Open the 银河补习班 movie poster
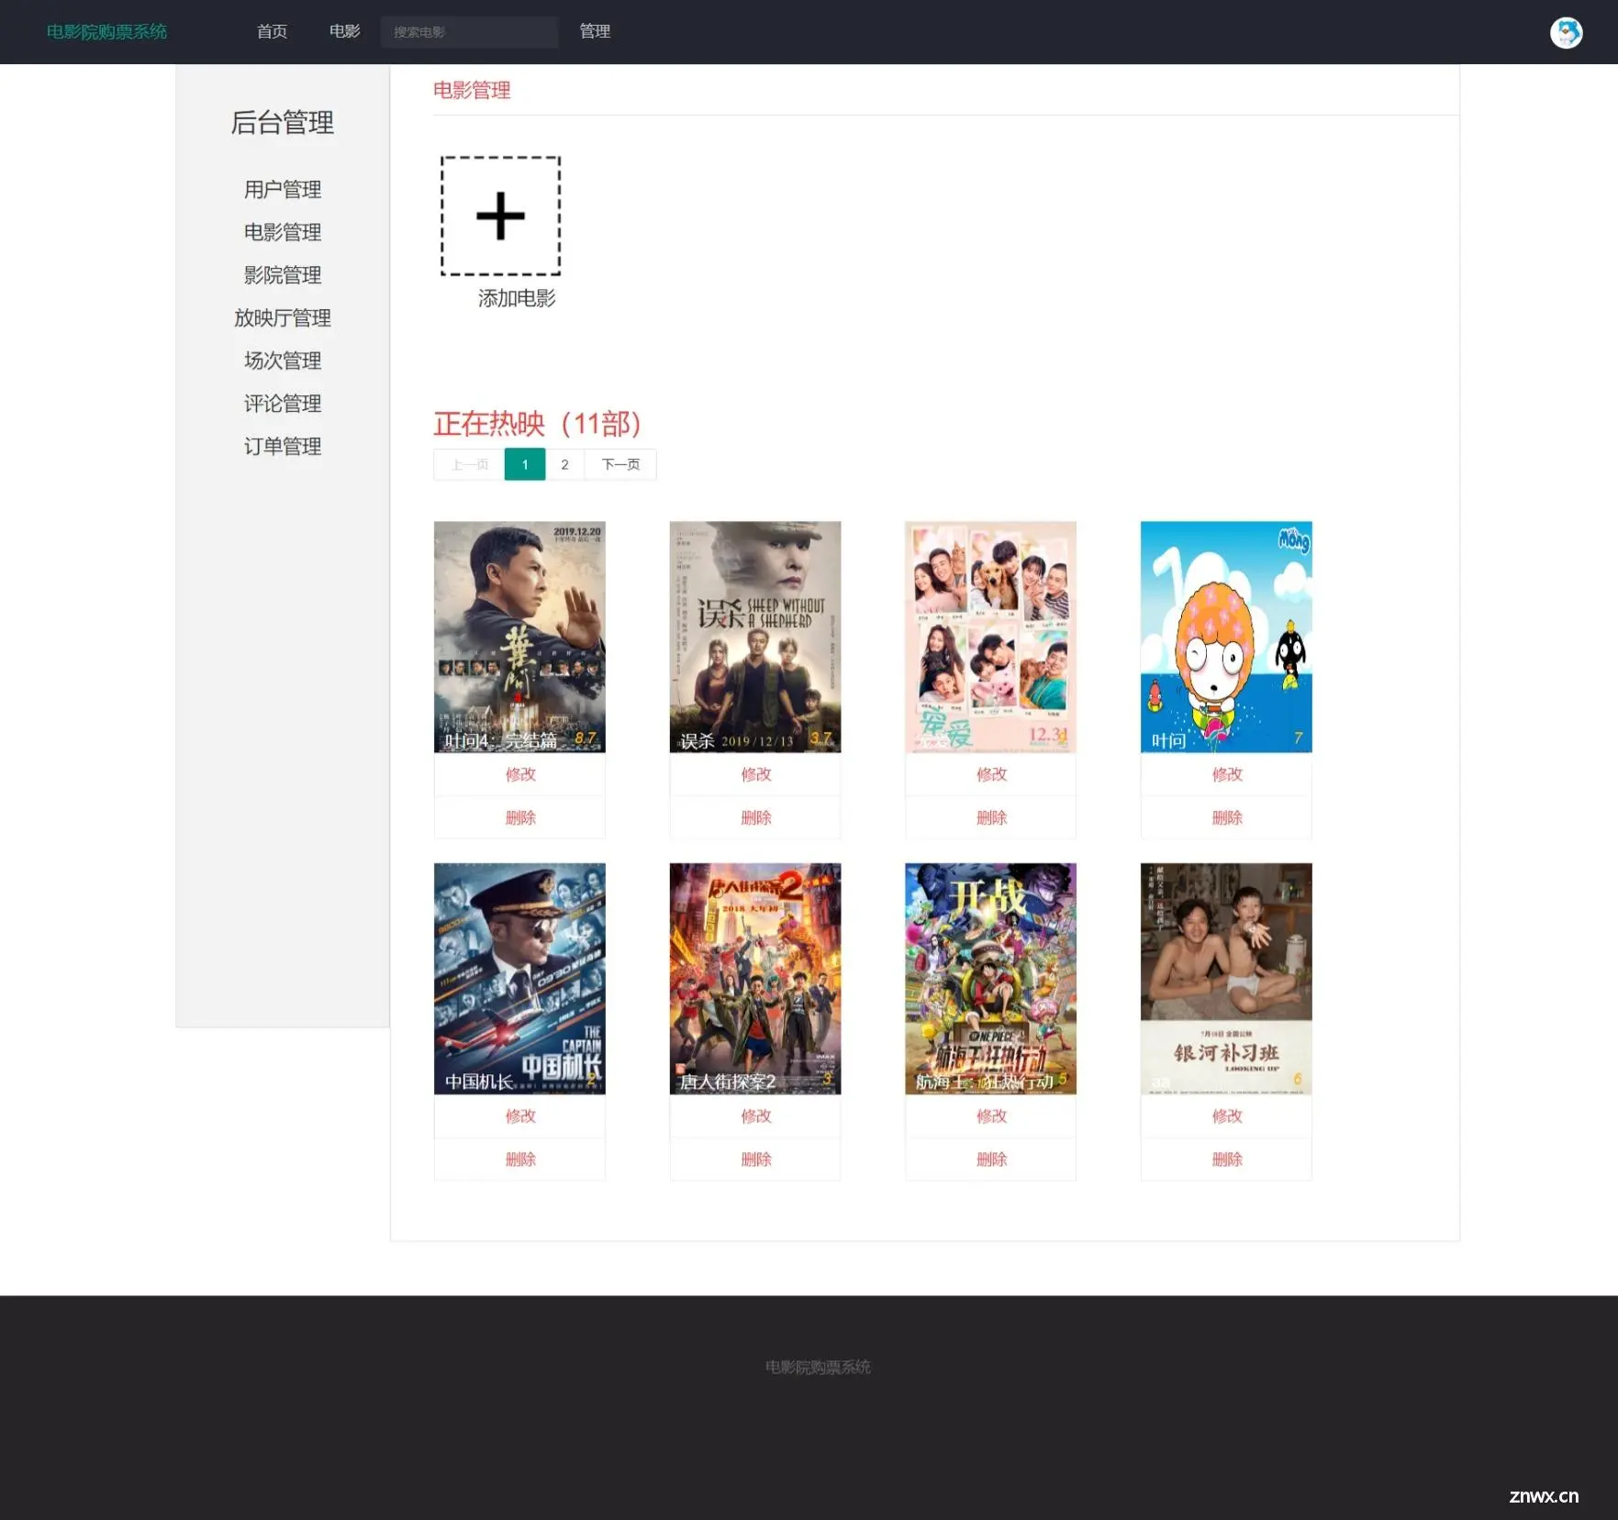This screenshot has height=1520, width=1618. click(x=1226, y=979)
